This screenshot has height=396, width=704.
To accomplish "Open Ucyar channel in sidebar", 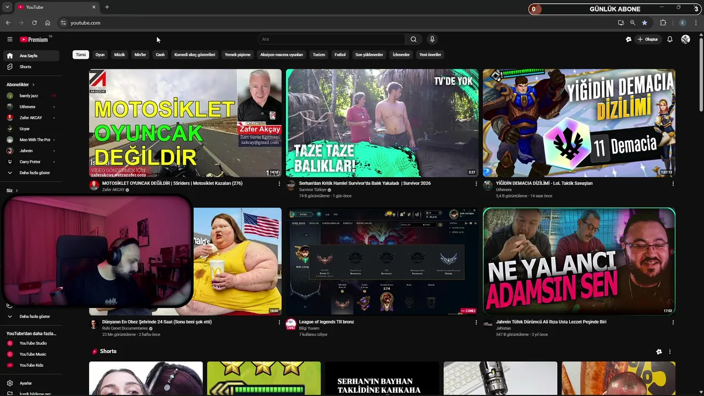I will click(x=32, y=129).
